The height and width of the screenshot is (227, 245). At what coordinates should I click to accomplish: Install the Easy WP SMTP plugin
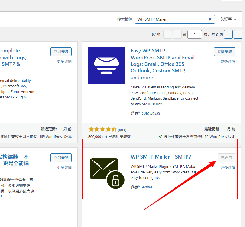(224, 52)
